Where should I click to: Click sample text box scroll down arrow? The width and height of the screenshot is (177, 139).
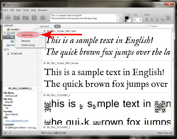pos(118,21)
